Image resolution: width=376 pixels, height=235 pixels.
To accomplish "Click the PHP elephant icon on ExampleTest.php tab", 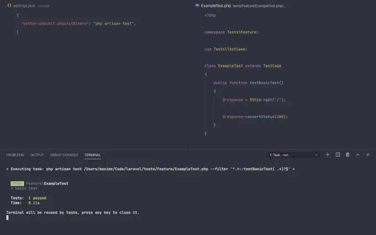I will tap(197, 6).
